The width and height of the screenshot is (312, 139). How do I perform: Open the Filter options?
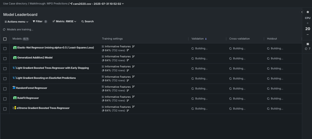tap(39, 21)
